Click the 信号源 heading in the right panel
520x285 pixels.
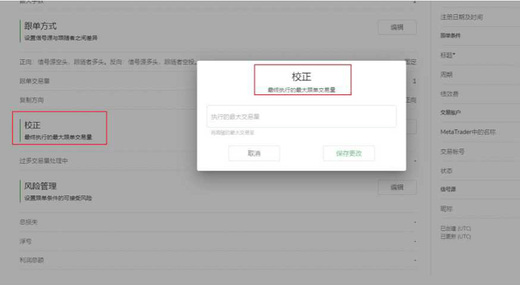[448, 189]
